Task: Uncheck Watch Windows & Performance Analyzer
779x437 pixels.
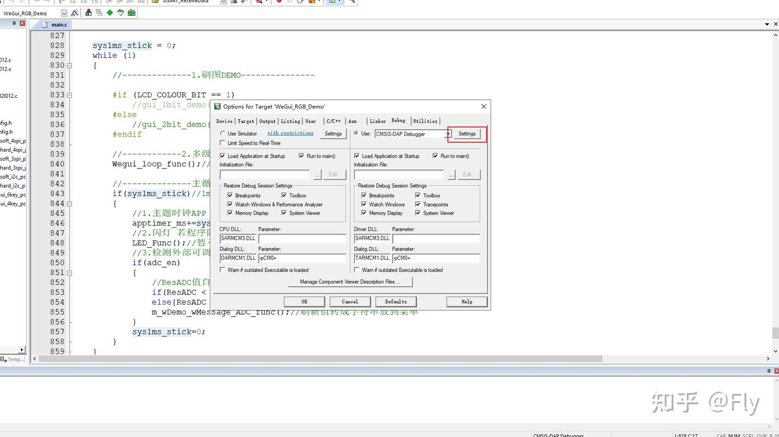Action: 230,205
